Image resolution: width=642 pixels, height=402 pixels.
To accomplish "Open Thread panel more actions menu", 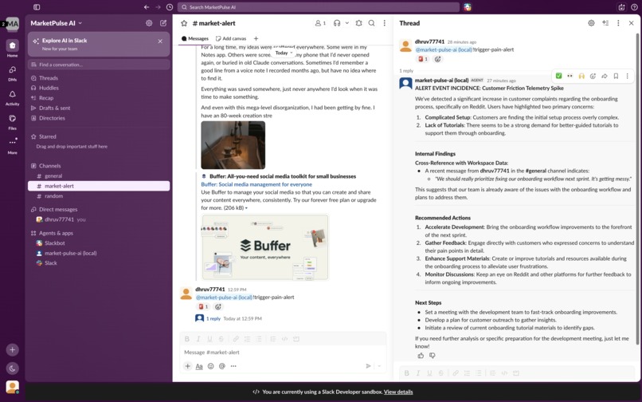I will tap(618, 23).
